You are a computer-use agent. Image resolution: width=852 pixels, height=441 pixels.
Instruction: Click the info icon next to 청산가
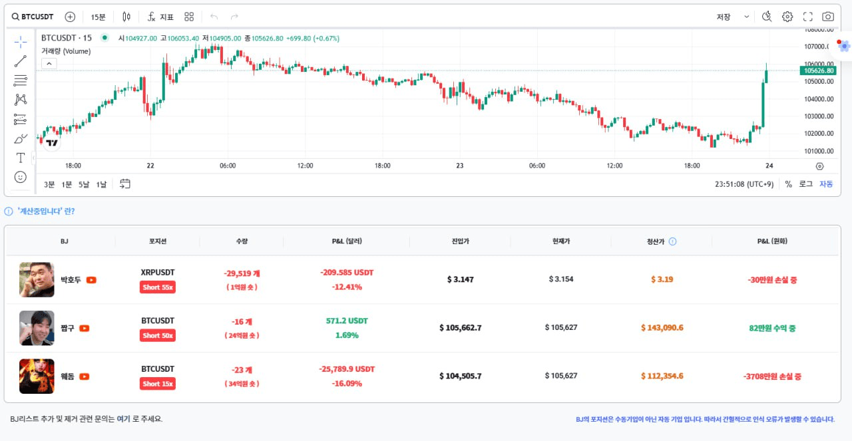tap(672, 241)
